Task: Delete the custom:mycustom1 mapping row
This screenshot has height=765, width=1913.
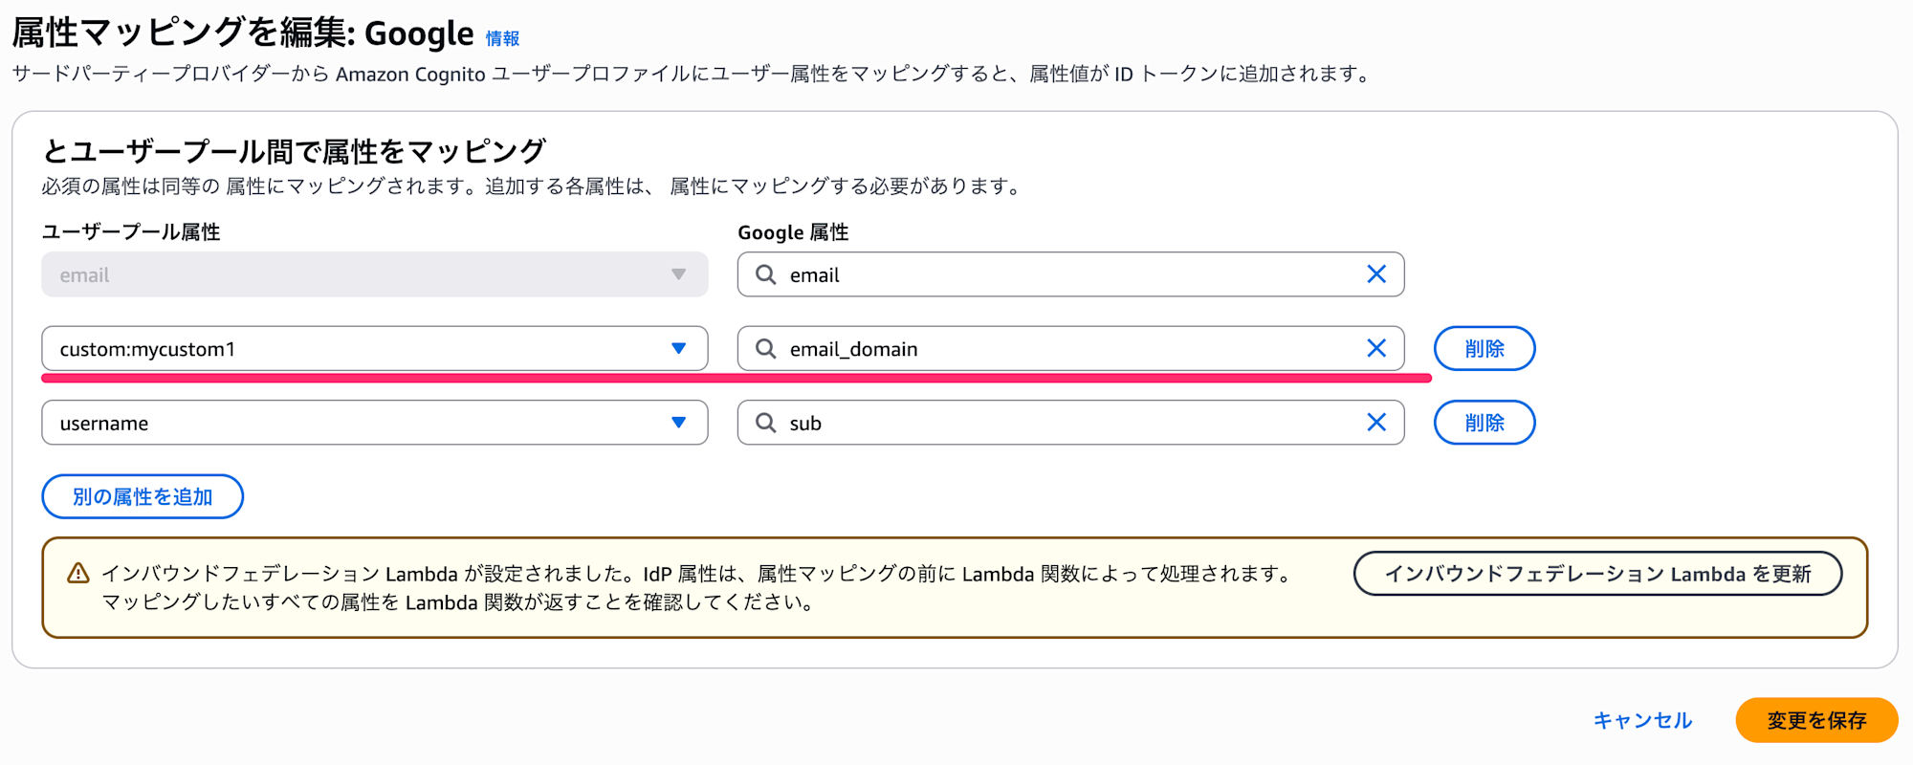Action: click(1484, 348)
